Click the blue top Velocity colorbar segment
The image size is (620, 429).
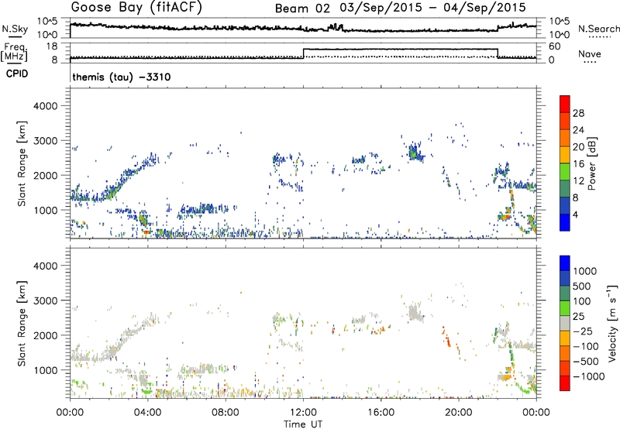click(565, 263)
